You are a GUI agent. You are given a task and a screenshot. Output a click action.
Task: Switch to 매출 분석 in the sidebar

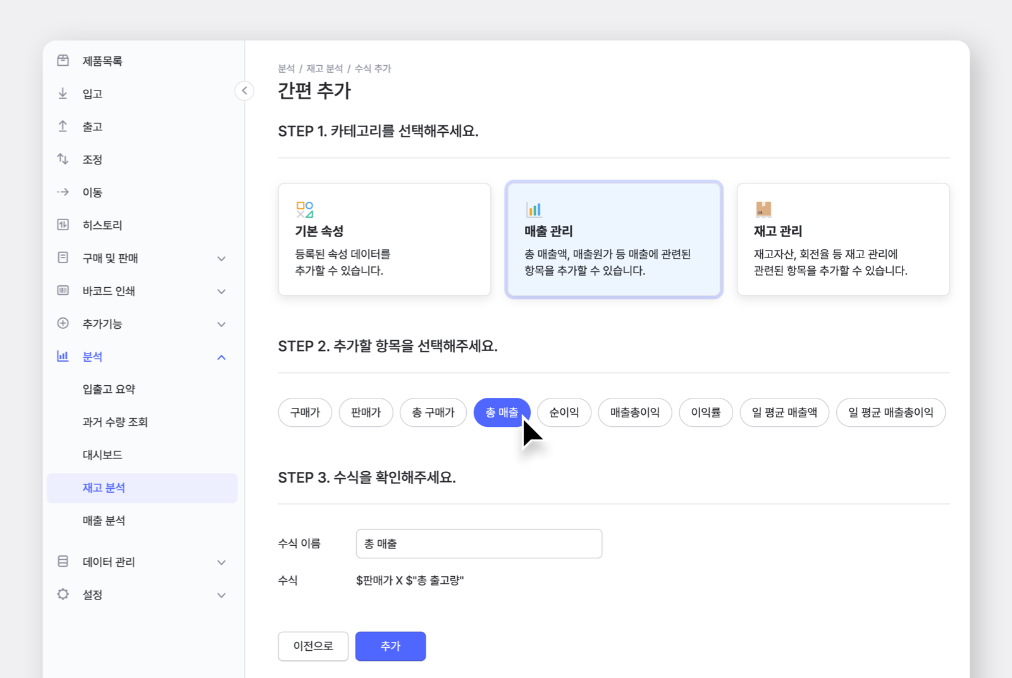coord(103,520)
